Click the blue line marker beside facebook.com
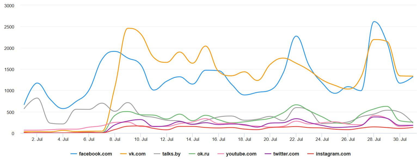The image size is (417, 162). tap(74, 154)
